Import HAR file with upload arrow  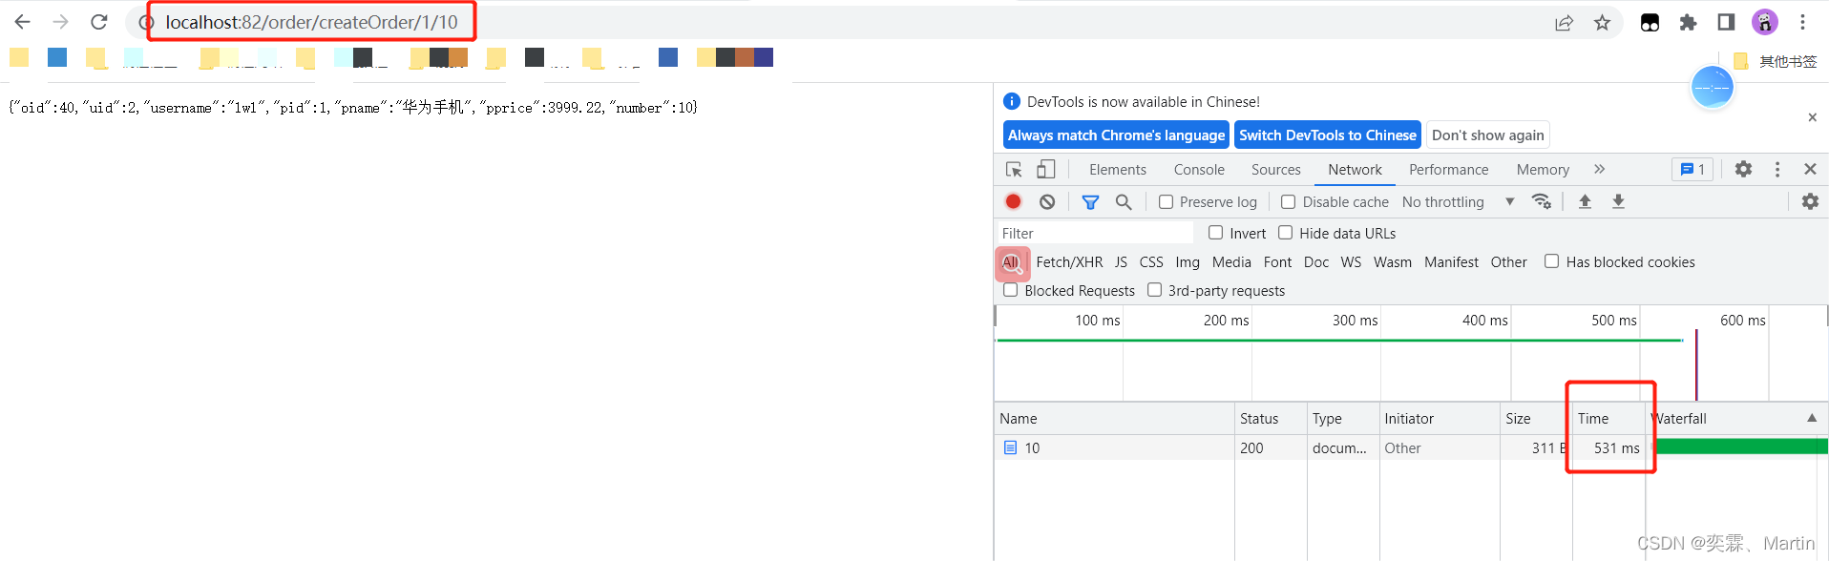pyautogui.click(x=1585, y=201)
